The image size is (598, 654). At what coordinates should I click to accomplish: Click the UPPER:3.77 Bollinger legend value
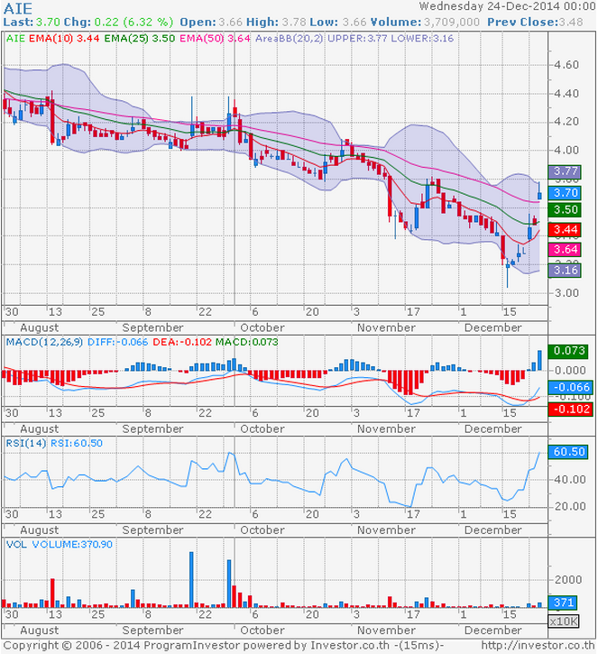coord(357,39)
